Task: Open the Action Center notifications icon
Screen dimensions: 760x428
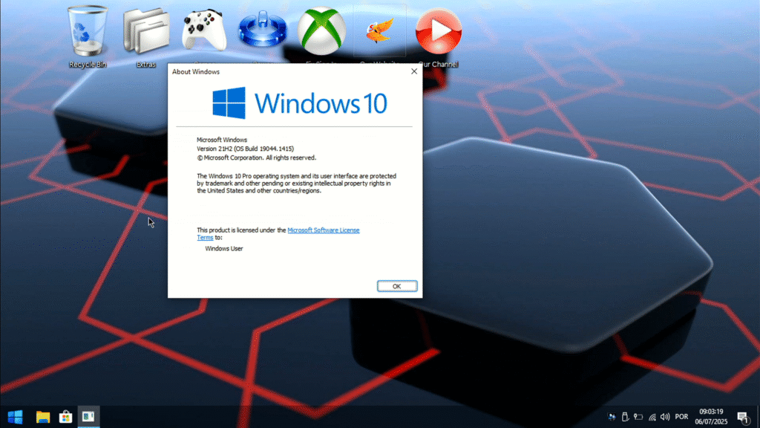Action: point(743,417)
